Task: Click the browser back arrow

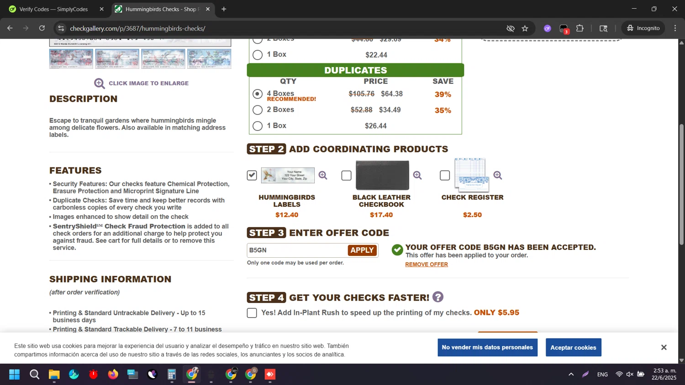Action: (10, 28)
